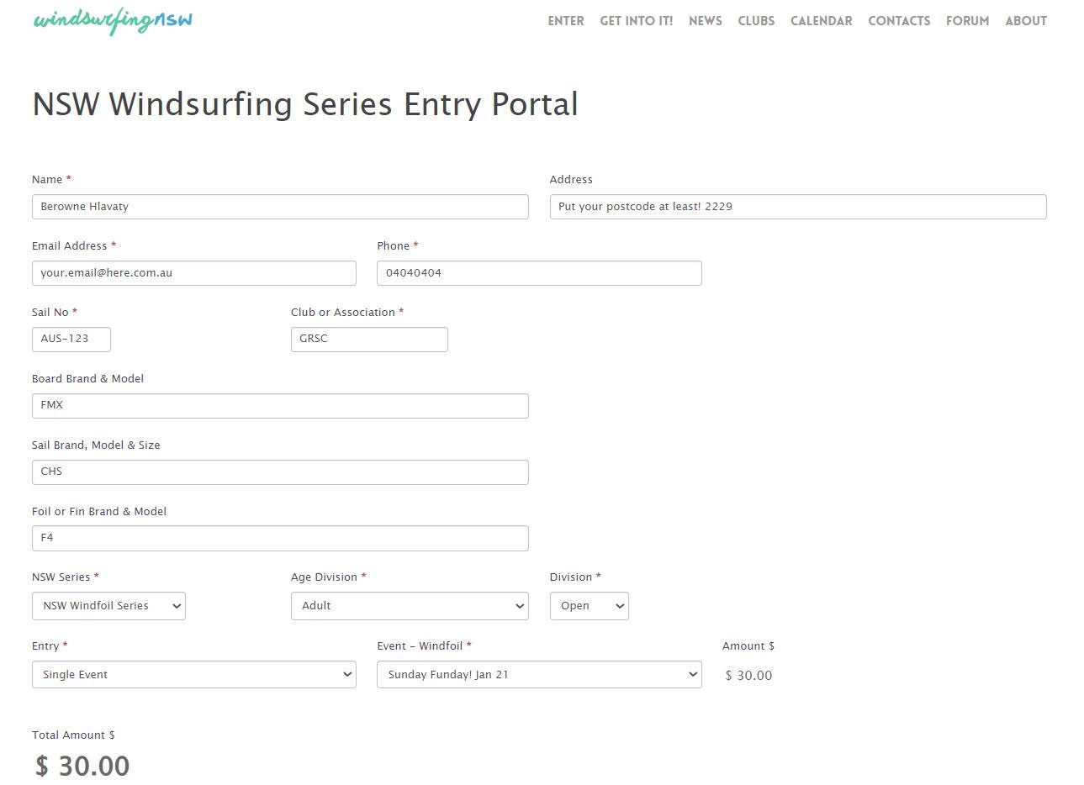The height and width of the screenshot is (785, 1084).
Task: Focus the Address input field
Action: 797,207
